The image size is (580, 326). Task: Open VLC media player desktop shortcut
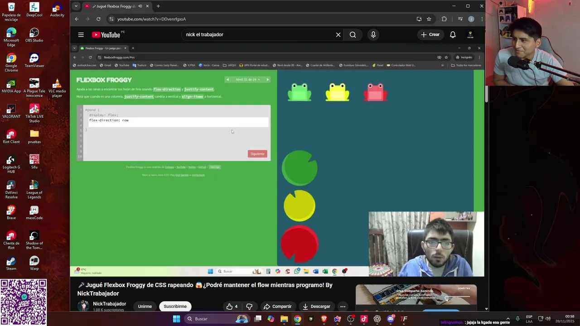tap(57, 88)
